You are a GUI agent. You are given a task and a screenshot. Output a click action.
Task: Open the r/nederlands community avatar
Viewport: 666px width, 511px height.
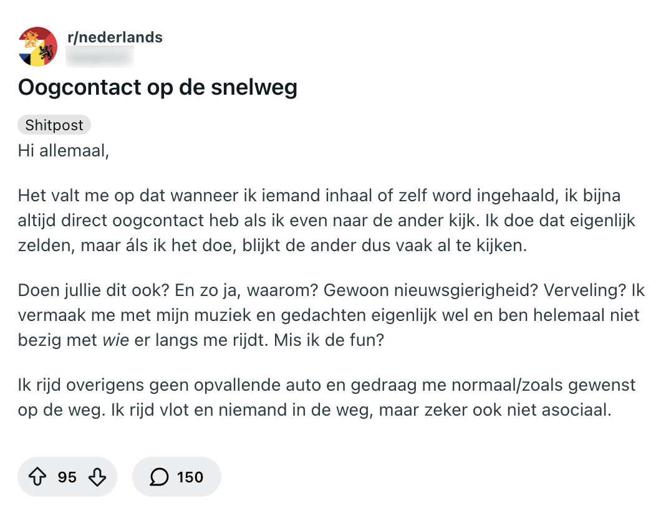coord(39,47)
